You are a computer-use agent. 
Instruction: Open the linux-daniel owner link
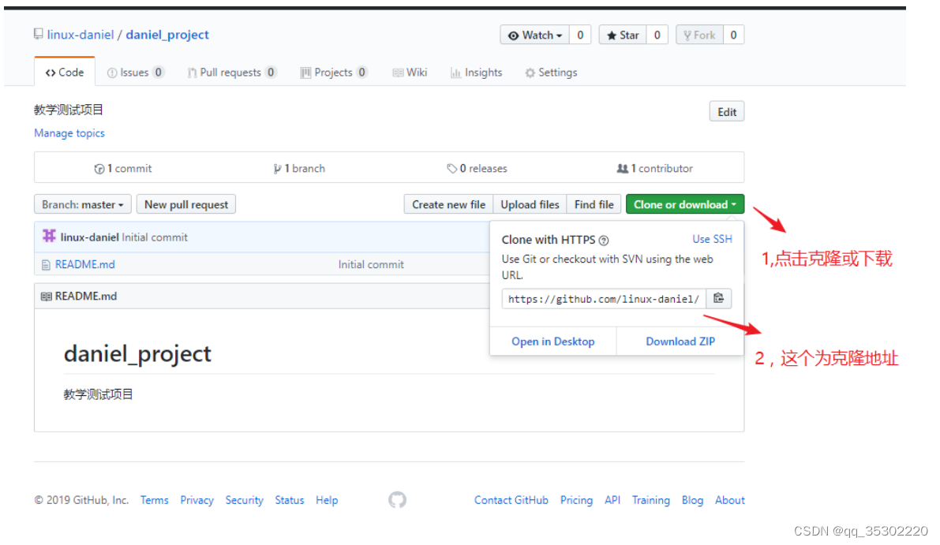tap(81, 35)
